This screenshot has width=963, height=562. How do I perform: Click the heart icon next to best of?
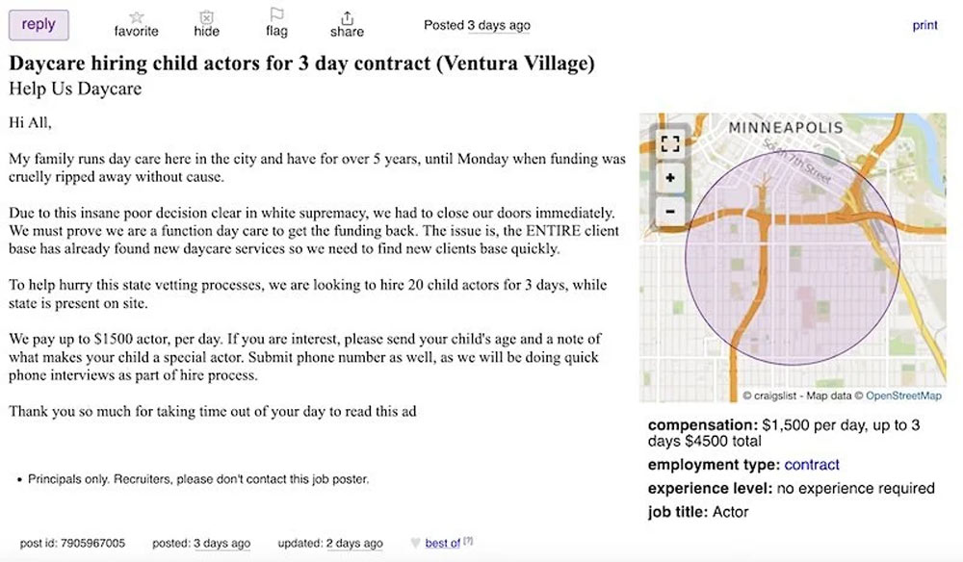pyautogui.click(x=414, y=542)
